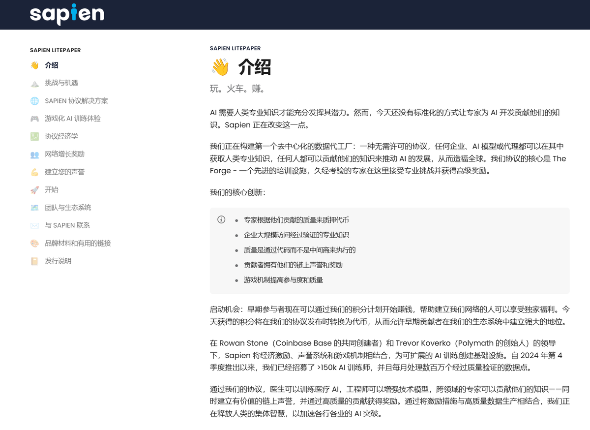Click the flexed bicep icon beside 建立您的声誉
Screen dimensions: 590x430
(x=34, y=172)
